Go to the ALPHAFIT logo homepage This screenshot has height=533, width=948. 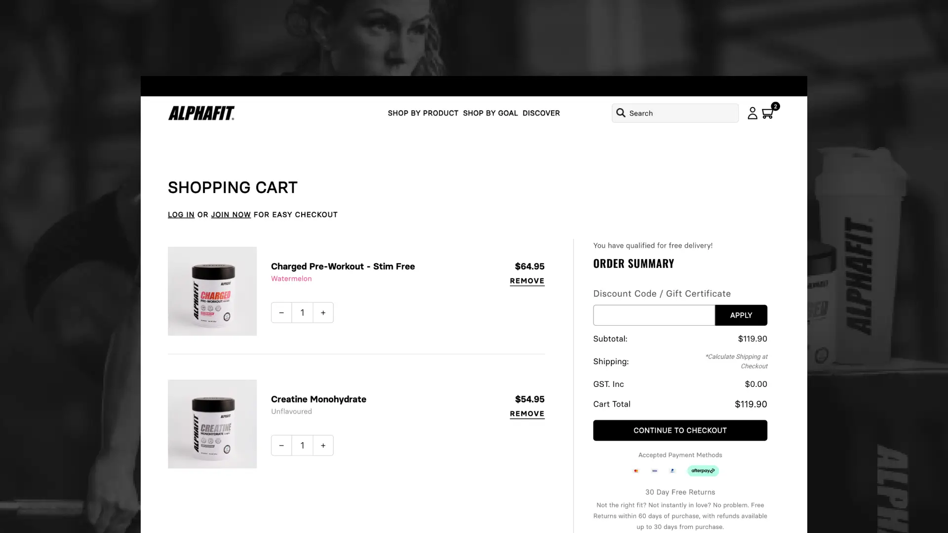(x=201, y=113)
